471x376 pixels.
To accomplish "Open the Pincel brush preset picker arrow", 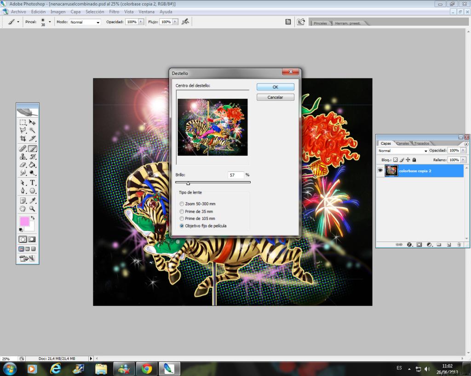I will (x=50, y=22).
